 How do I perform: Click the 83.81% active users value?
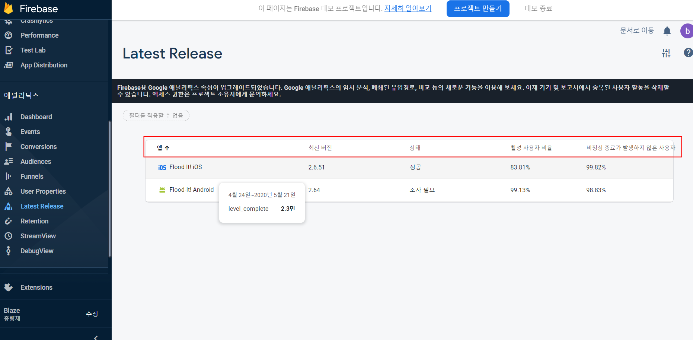(x=520, y=168)
